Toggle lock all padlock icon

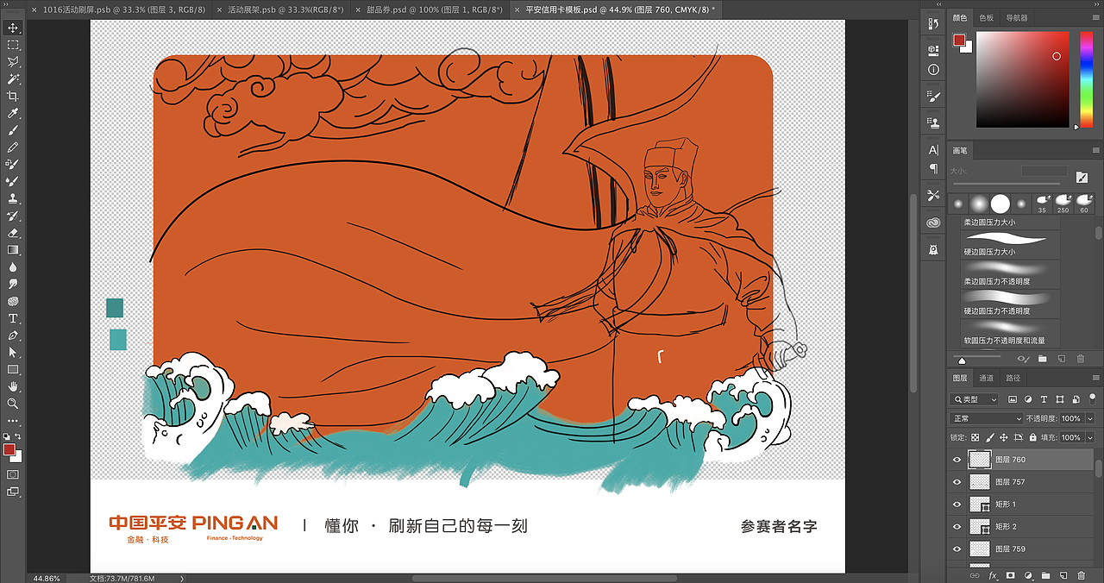1034,438
